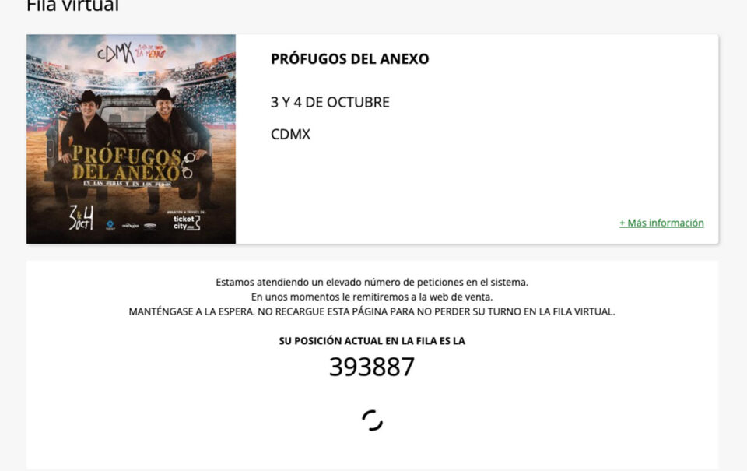Open the + Más información link
747x471 pixels.
click(661, 223)
